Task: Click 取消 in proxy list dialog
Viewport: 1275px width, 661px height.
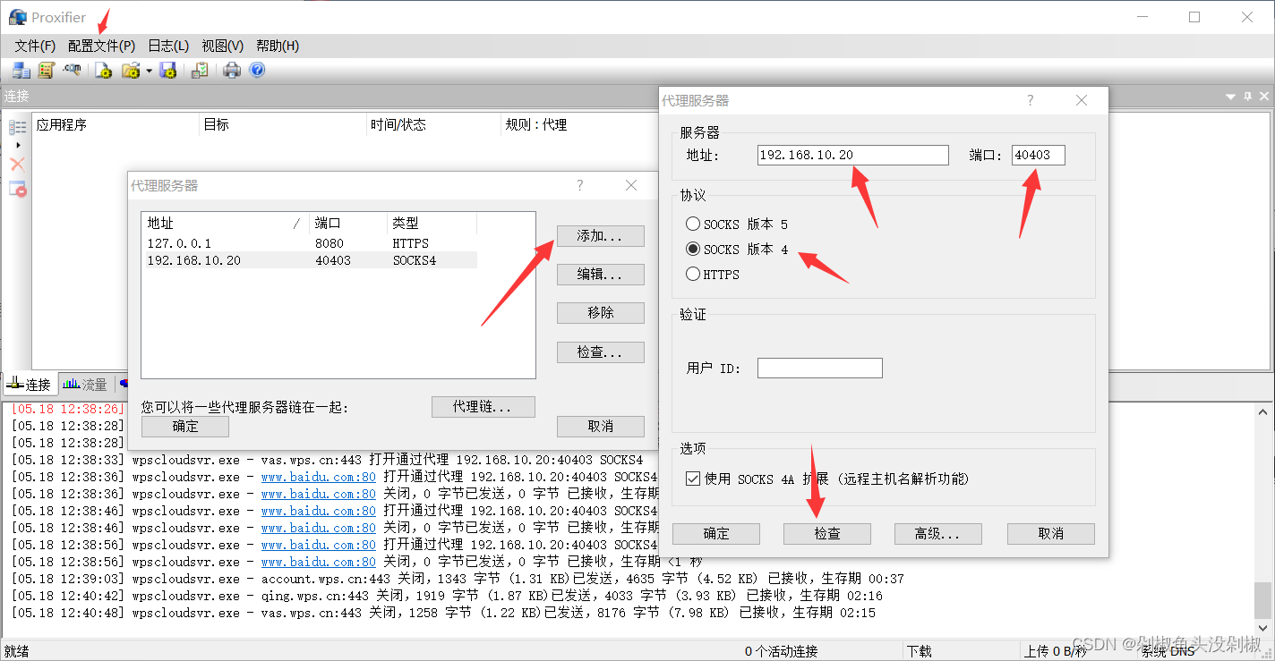Action: [601, 427]
